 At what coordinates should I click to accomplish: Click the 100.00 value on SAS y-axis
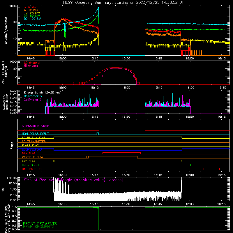(12, 178)
